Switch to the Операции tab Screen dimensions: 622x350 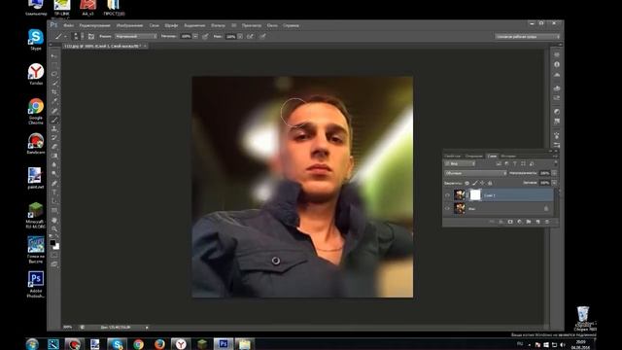pyautogui.click(x=473, y=156)
